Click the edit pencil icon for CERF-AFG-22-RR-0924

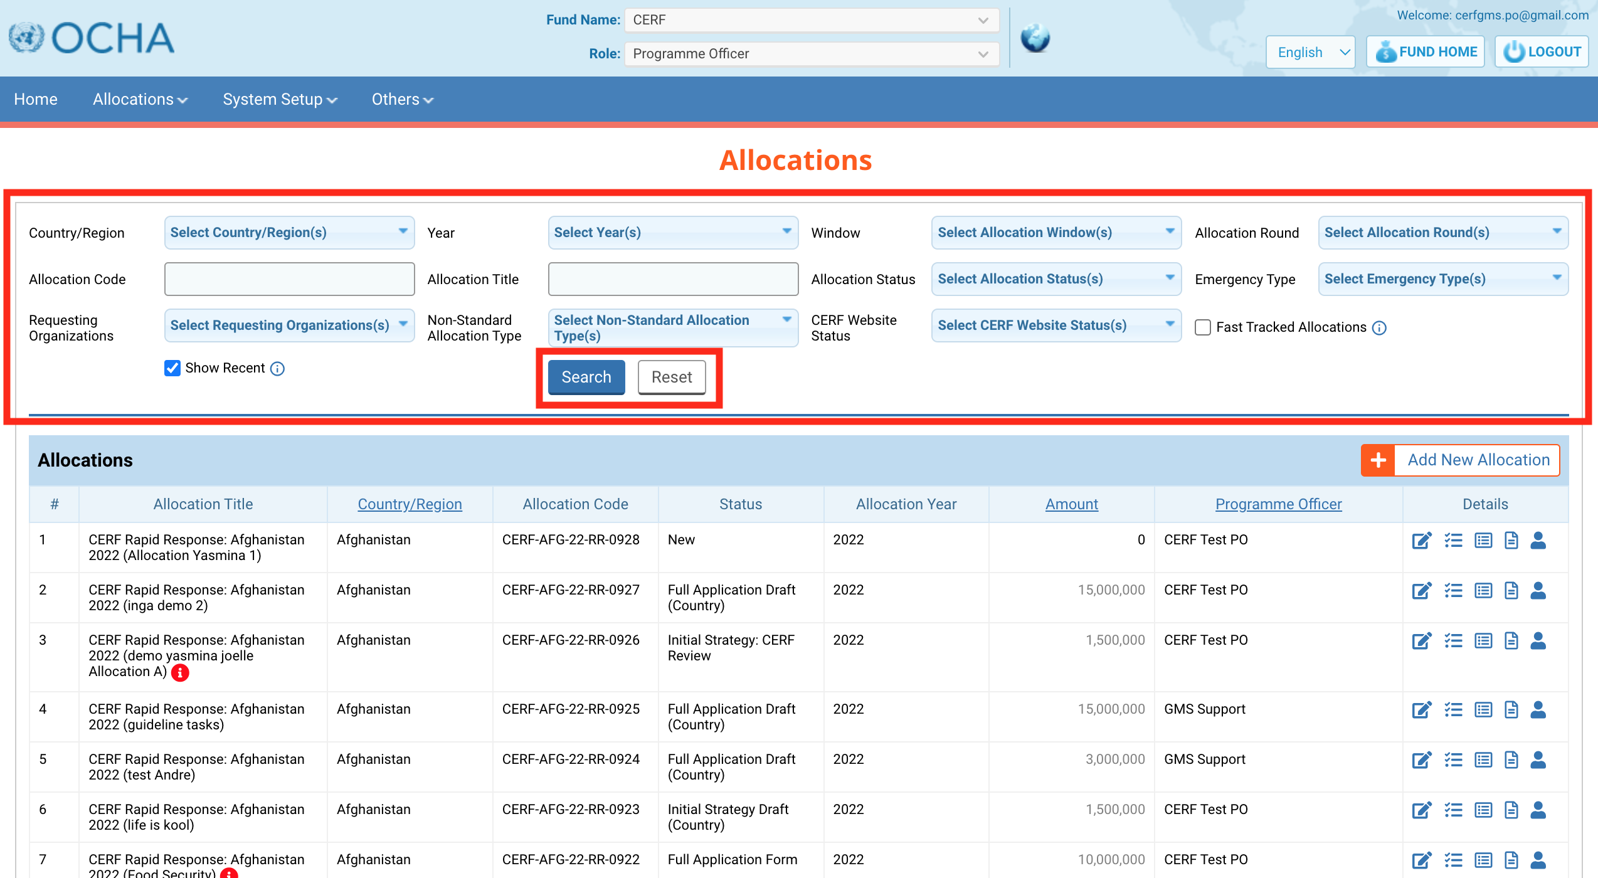coord(1422,760)
